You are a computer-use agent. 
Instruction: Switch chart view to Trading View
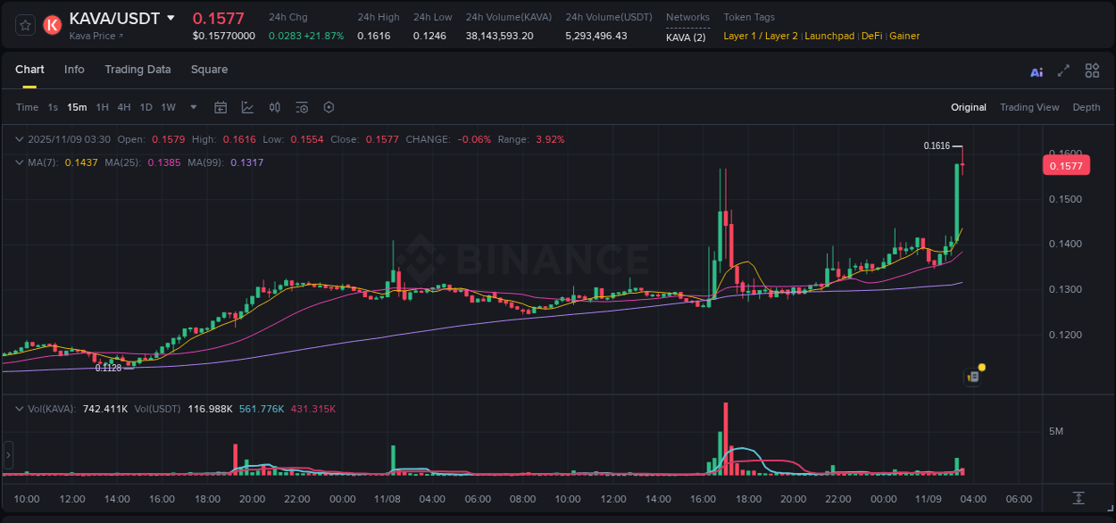point(1029,107)
